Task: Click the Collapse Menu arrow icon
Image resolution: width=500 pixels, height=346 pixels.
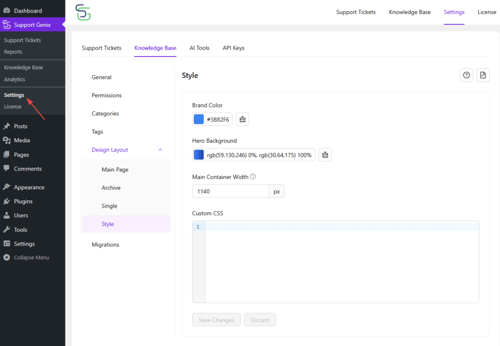Action: (x=7, y=257)
